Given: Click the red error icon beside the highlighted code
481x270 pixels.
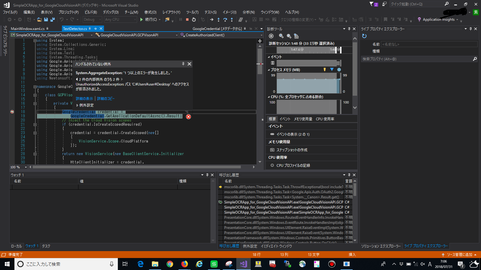Looking at the screenshot, I should point(188,117).
